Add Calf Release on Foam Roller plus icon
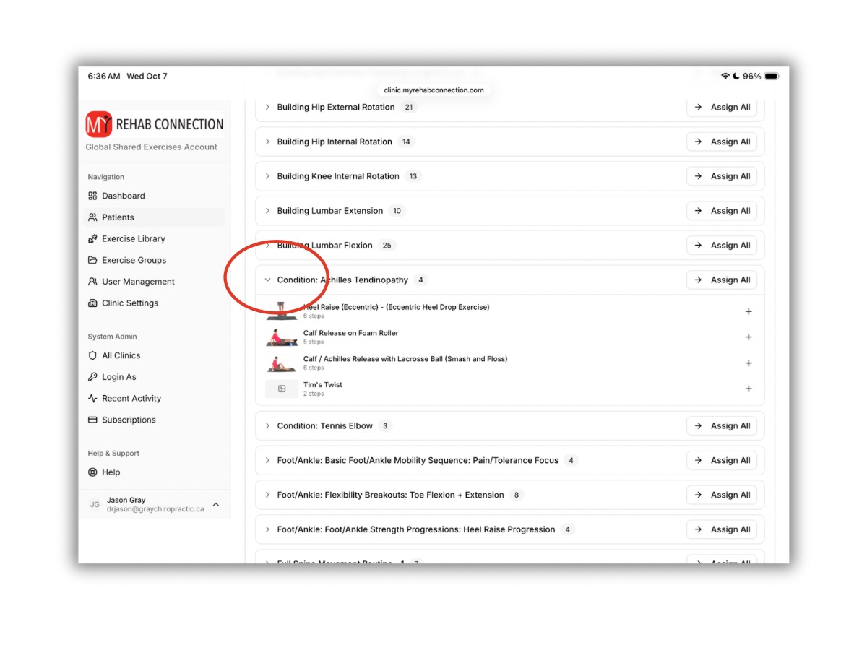867x650 pixels. coord(749,337)
